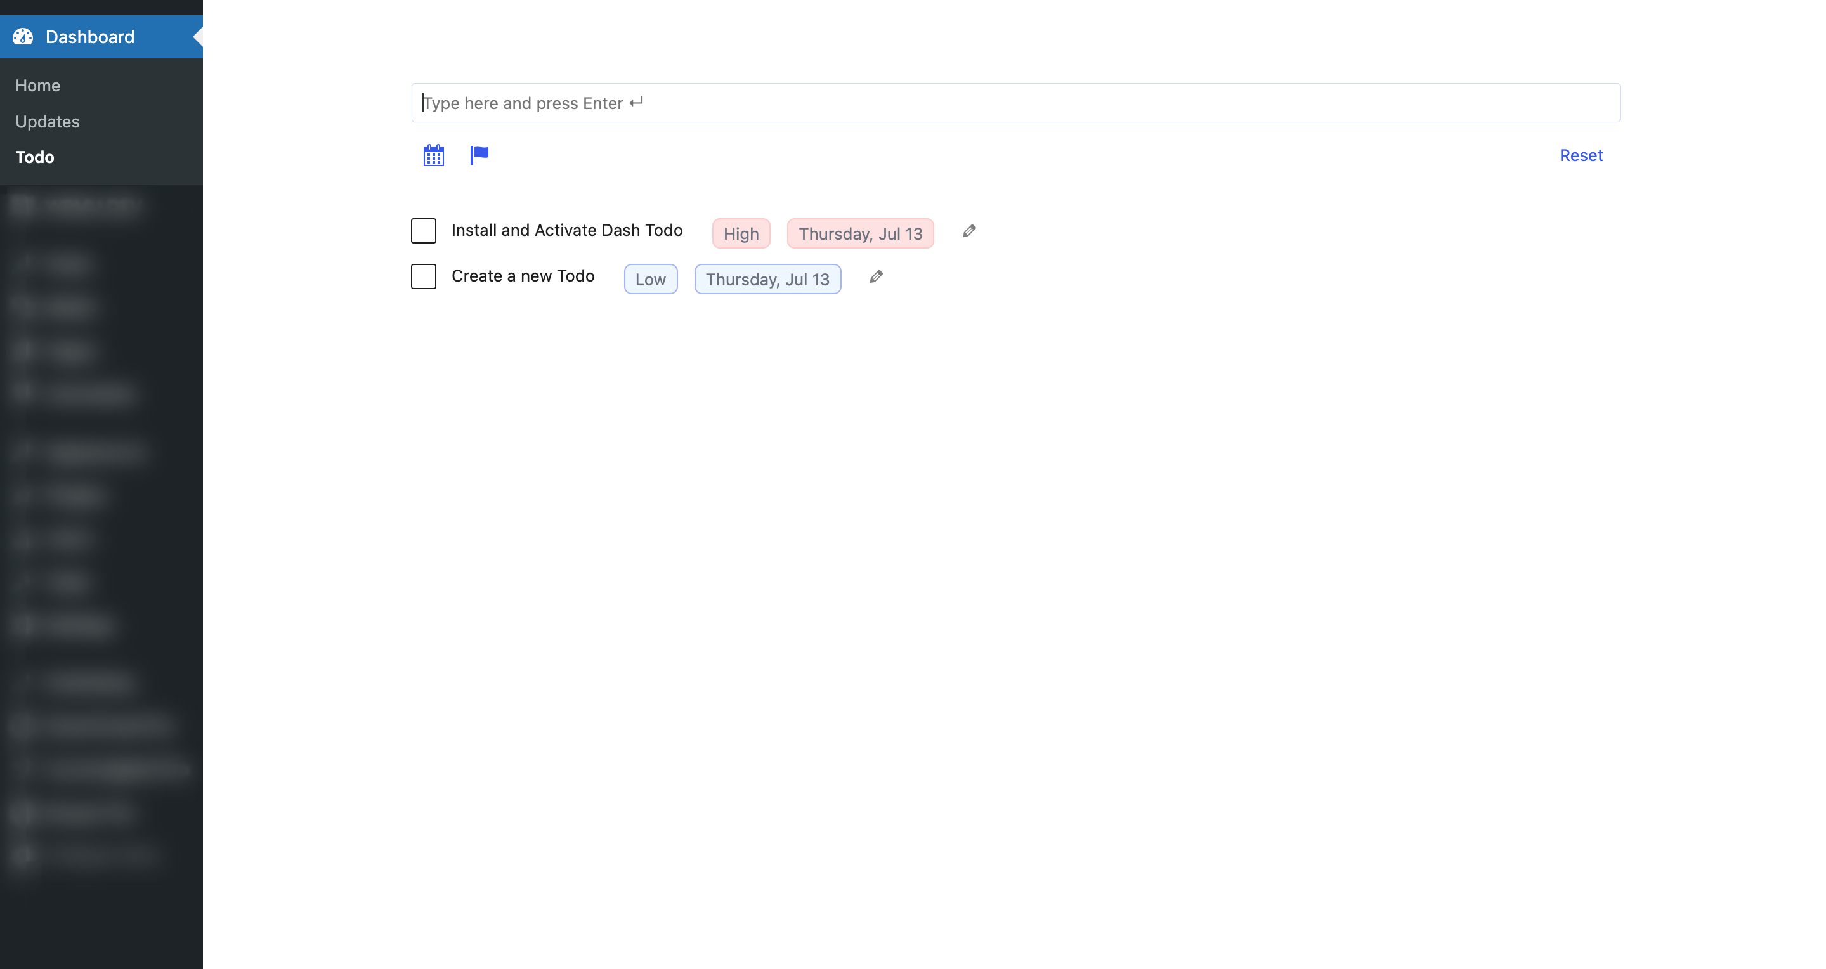Click the calendar/date picker icon

(x=434, y=155)
